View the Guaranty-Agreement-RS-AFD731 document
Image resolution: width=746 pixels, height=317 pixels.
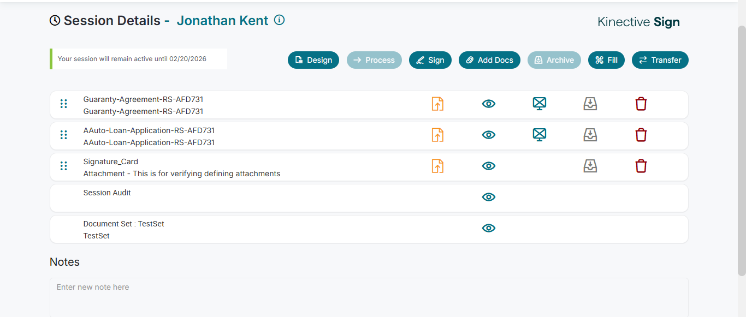pyautogui.click(x=489, y=104)
